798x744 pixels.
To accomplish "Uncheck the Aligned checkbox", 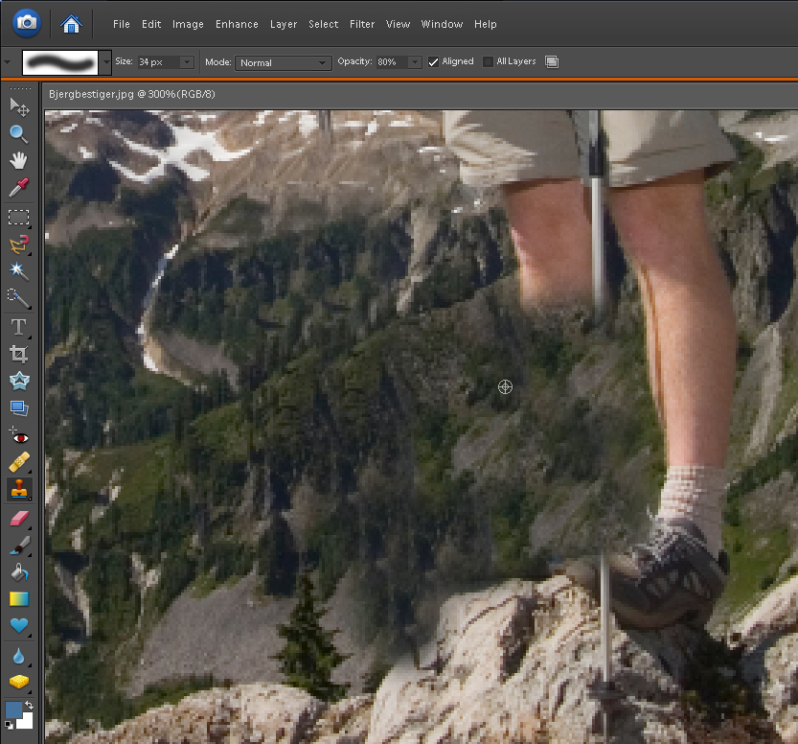I will point(434,62).
